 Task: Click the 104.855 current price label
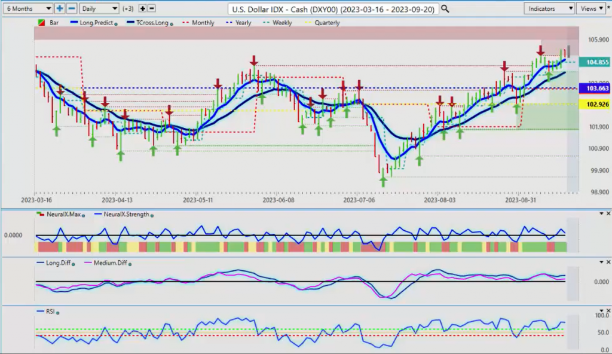coord(595,62)
